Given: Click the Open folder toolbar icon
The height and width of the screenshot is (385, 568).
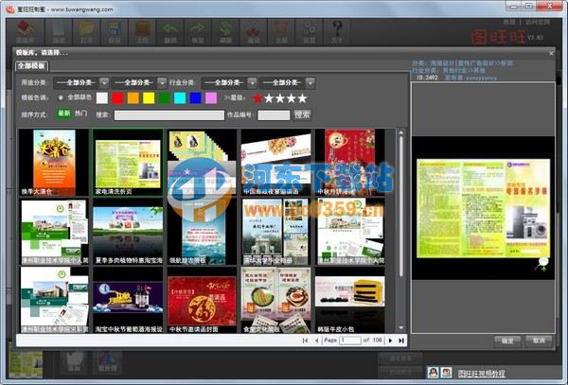Looking at the screenshot, I should coord(86,32).
